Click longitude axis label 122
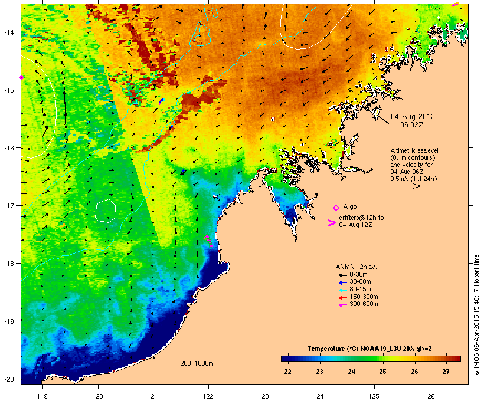 click(x=208, y=396)
